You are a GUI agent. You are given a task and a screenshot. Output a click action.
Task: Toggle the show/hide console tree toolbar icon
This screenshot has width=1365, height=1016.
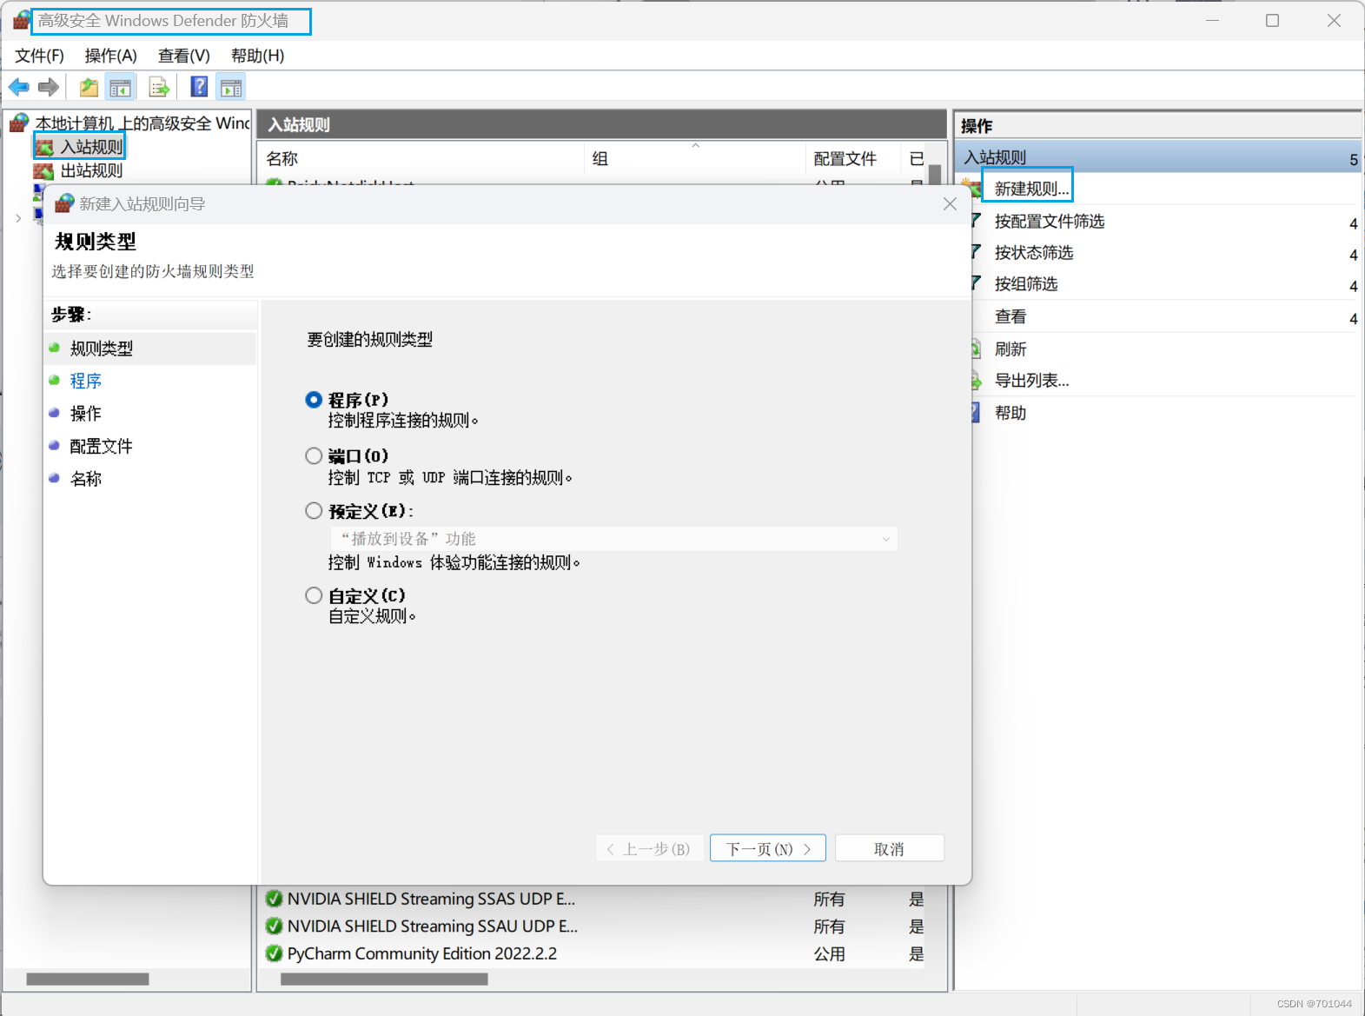[x=120, y=87]
